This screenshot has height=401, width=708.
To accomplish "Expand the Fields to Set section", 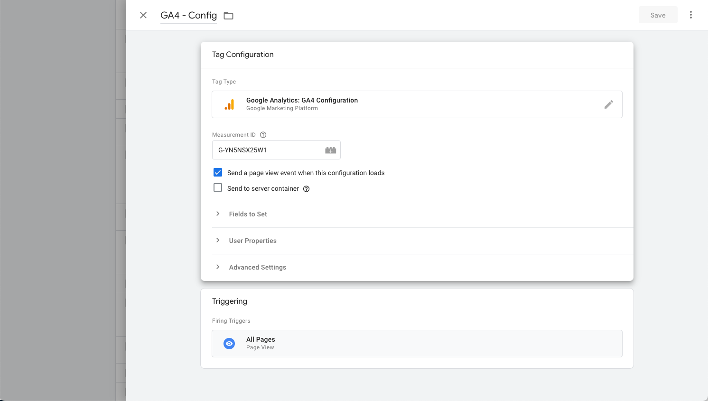I will 248,214.
